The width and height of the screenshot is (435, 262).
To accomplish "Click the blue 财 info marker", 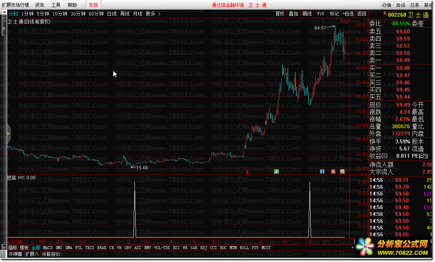I will click(322, 172).
